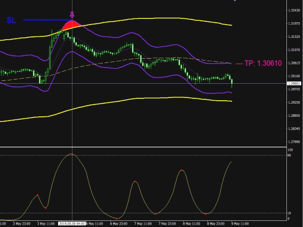303x227 pixels.
Task: Click price axis label 1.31070
Action: coord(294,50)
